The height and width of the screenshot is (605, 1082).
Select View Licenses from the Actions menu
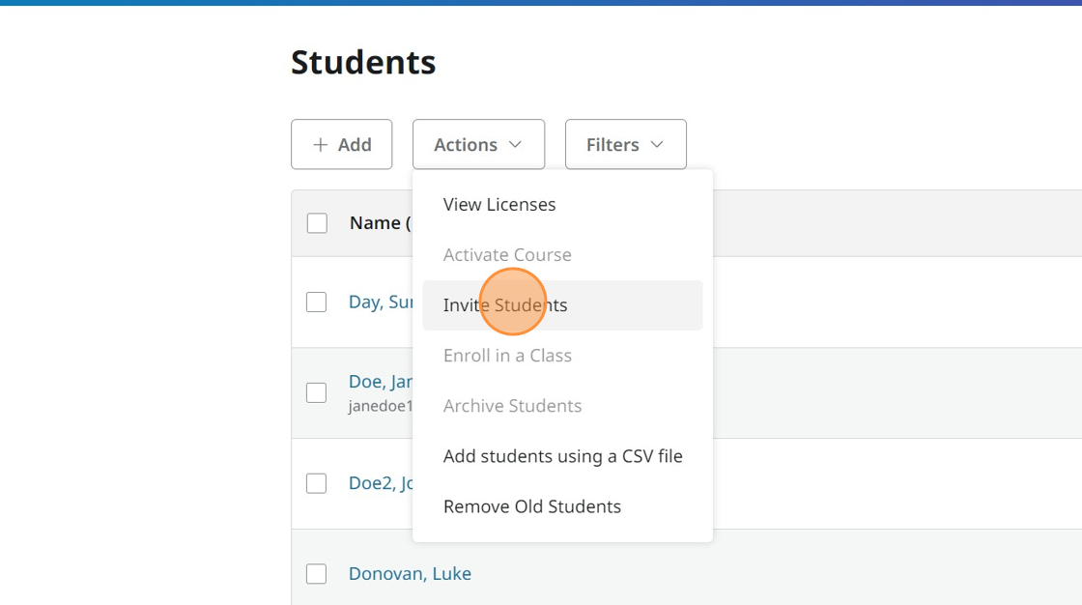point(498,204)
